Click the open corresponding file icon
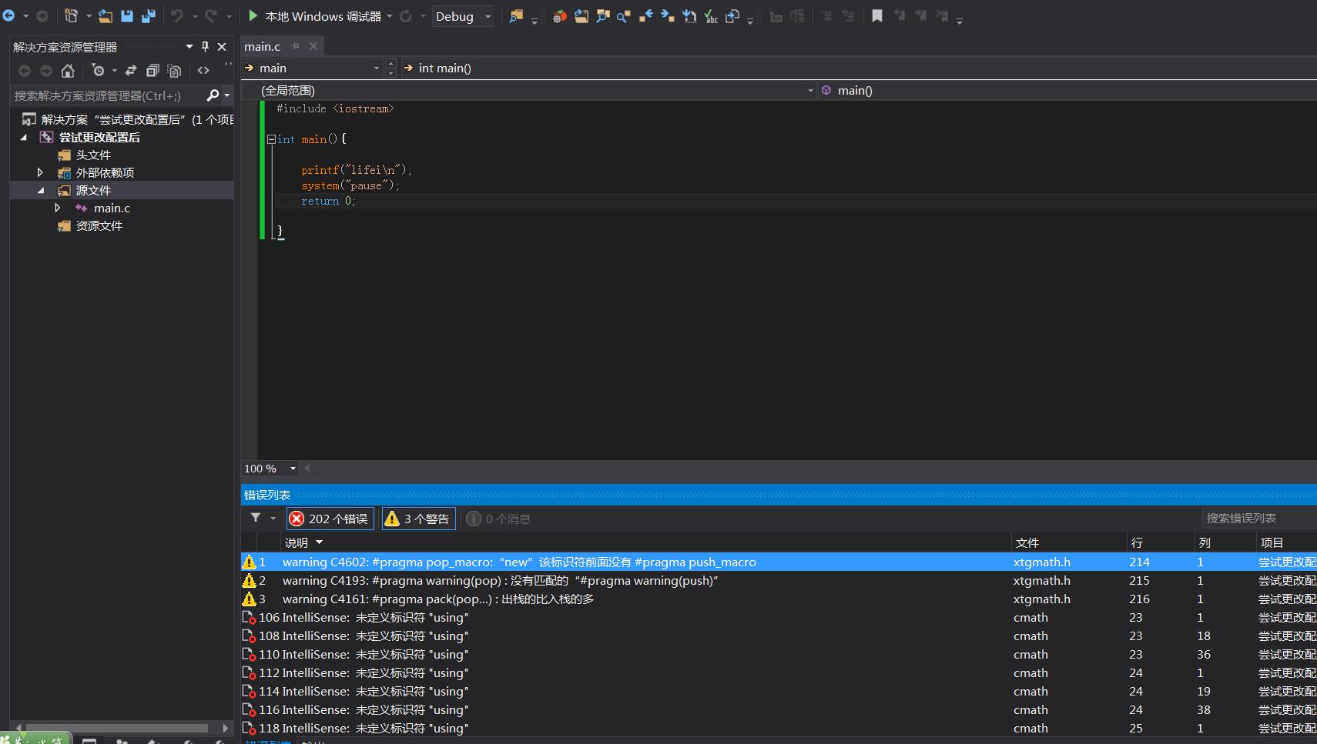The image size is (1317, 744). [732, 16]
